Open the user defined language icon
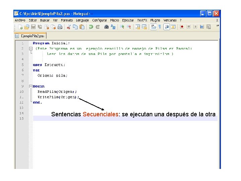Image resolution: width=241 pixels, height=181 pixels. (173, 27)
